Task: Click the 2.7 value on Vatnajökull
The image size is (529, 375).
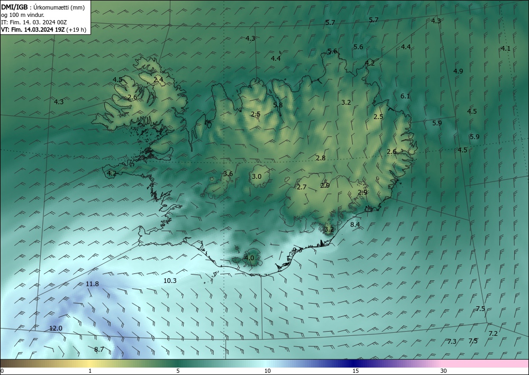Action: [302, 187]
